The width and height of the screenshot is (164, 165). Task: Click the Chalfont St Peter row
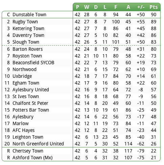(81, 103)
